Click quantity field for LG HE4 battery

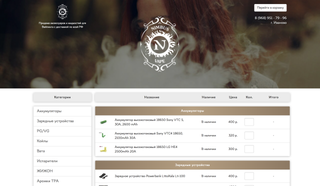click(249, 149)
